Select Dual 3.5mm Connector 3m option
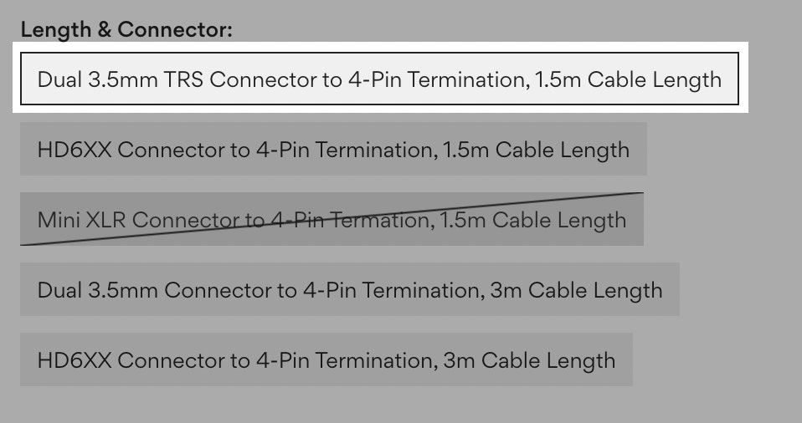 pyautogui.click(x=349, y=290)
